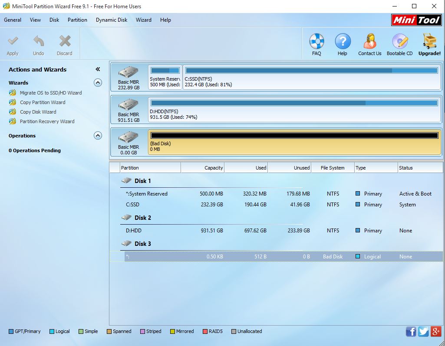
Task: Click the GPT/Primary legend color swatch
Action: (11, 332)
